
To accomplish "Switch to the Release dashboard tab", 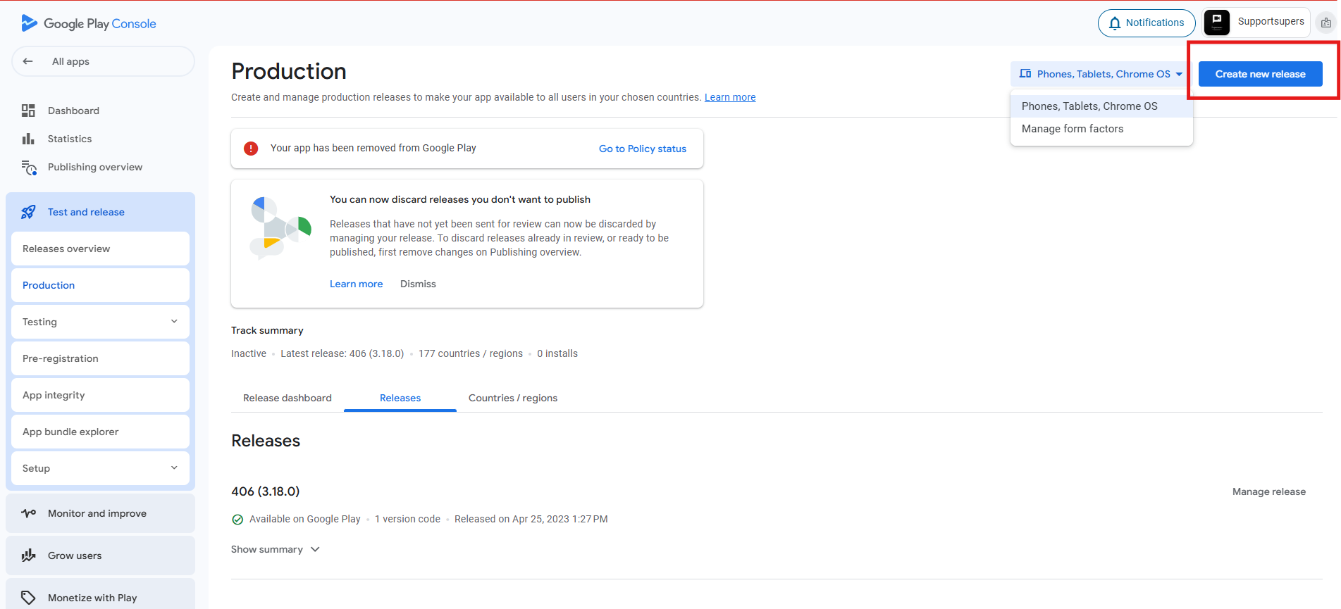I will coord(287,398).
